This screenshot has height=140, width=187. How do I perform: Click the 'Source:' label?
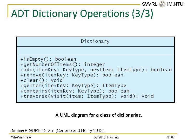tap(18, 131)
